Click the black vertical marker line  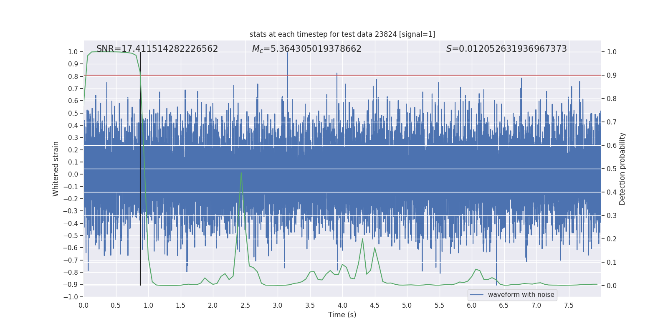tap(140, 169)
